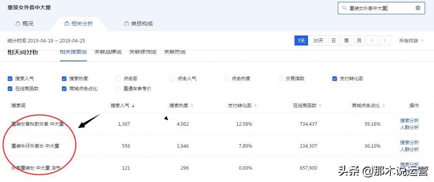
Task: Click the 1,646 search heat value
Action: point(183,146)
